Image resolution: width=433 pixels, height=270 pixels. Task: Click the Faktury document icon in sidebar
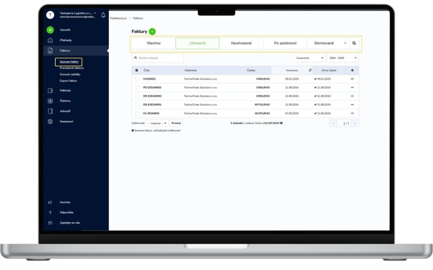pyautogui.click(x=50, y=51)
